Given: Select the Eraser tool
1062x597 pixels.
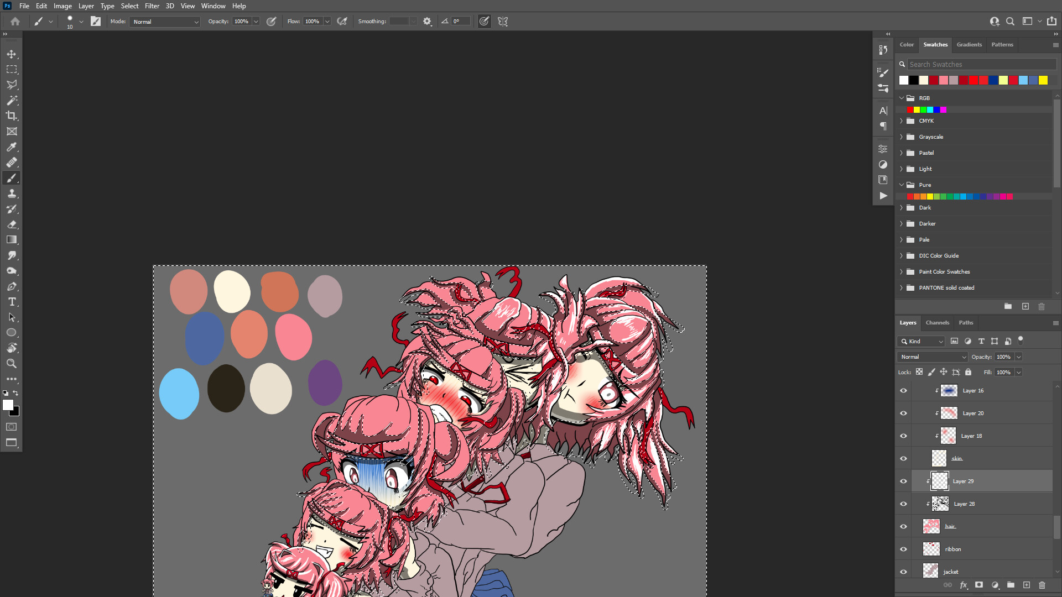Looking at the screenshot, I should pos(12,224).
